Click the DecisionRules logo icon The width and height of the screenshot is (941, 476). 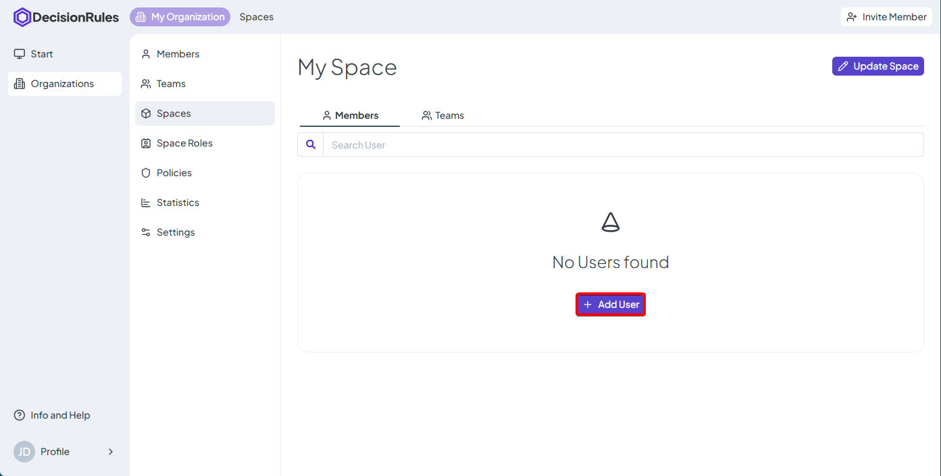[22, 18]
